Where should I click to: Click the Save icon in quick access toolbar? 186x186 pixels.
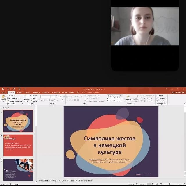click(x=3, y=89)
